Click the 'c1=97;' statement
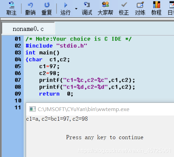This screenshot has height=157, width=174. 49,67
